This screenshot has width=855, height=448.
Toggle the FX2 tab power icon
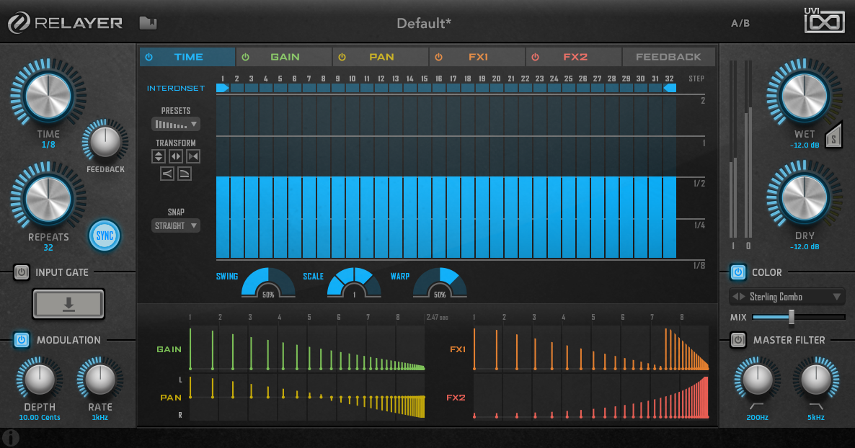pyautogui.click(x=535, y=57)
